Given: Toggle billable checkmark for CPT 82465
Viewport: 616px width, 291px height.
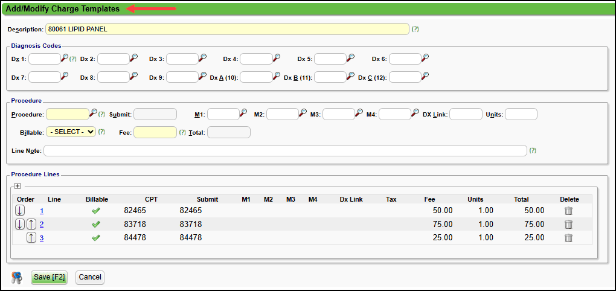Looking at the screenshot, I should click(96, 211).
